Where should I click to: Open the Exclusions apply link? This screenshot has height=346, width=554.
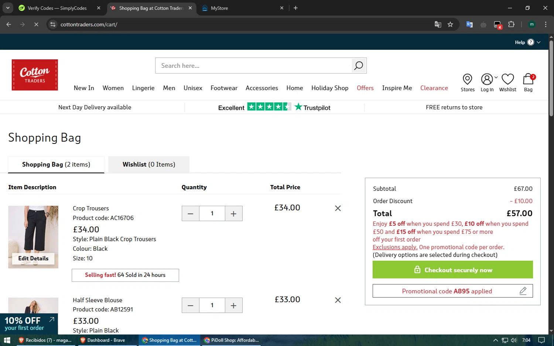click(395, 247)
